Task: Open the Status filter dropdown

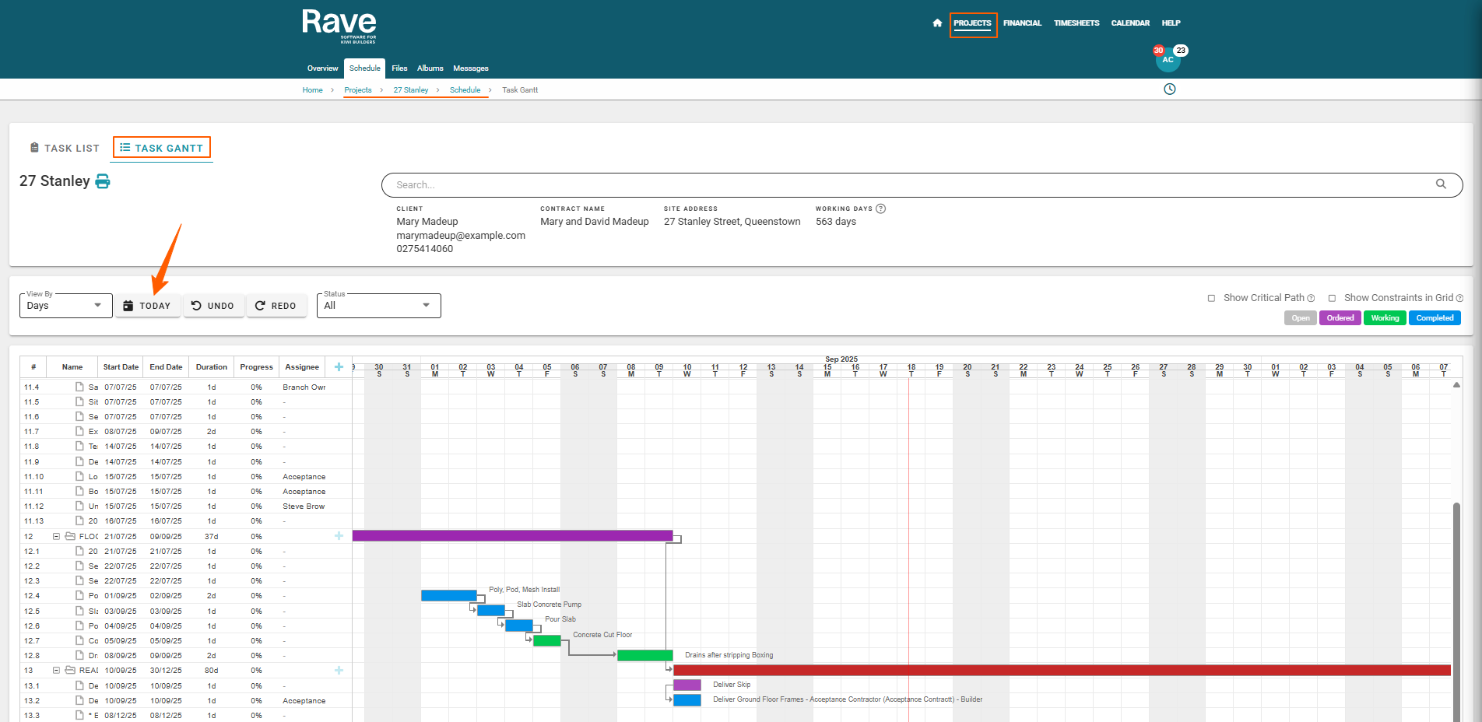Action: [378, 306]
